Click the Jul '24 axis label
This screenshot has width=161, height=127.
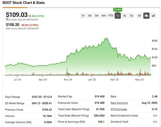point(17,80)
